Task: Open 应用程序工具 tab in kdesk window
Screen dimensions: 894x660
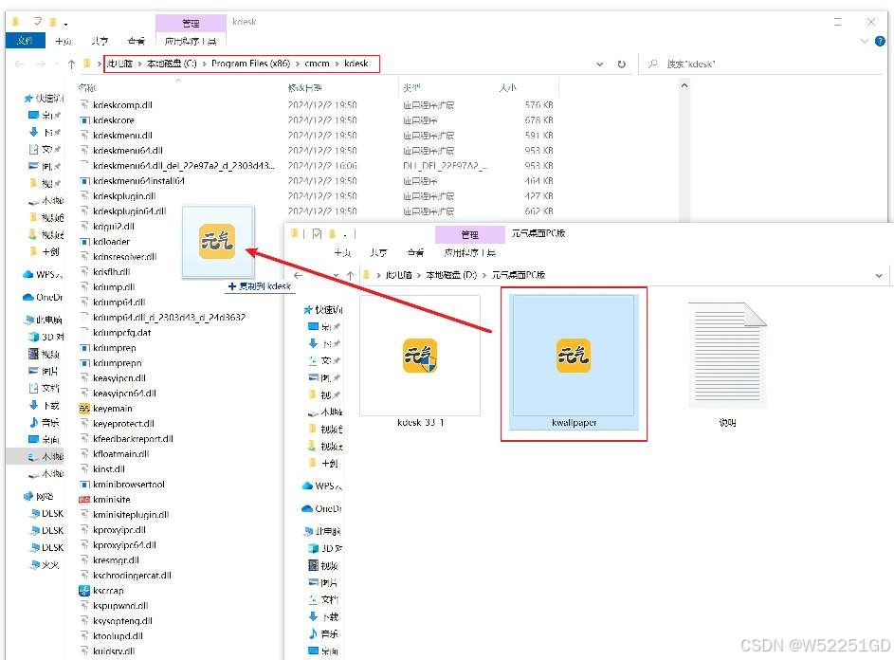Action: pyautogui.click(x=191, y=41)
